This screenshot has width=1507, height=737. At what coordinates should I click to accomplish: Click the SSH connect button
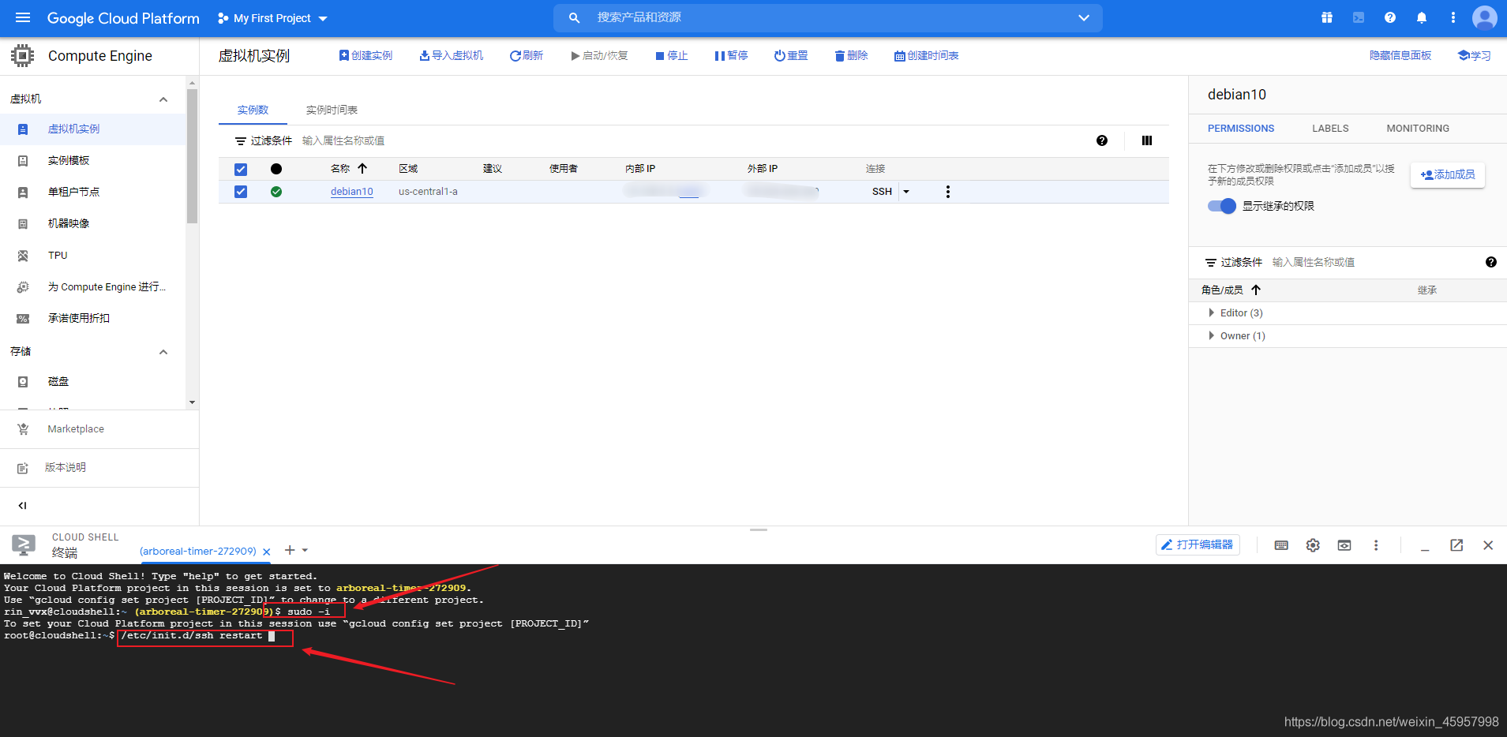pos(882,192)
